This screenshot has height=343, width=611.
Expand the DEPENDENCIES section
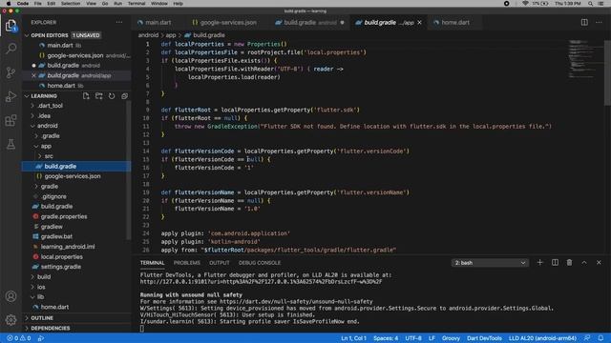click(x=51, y=328)
